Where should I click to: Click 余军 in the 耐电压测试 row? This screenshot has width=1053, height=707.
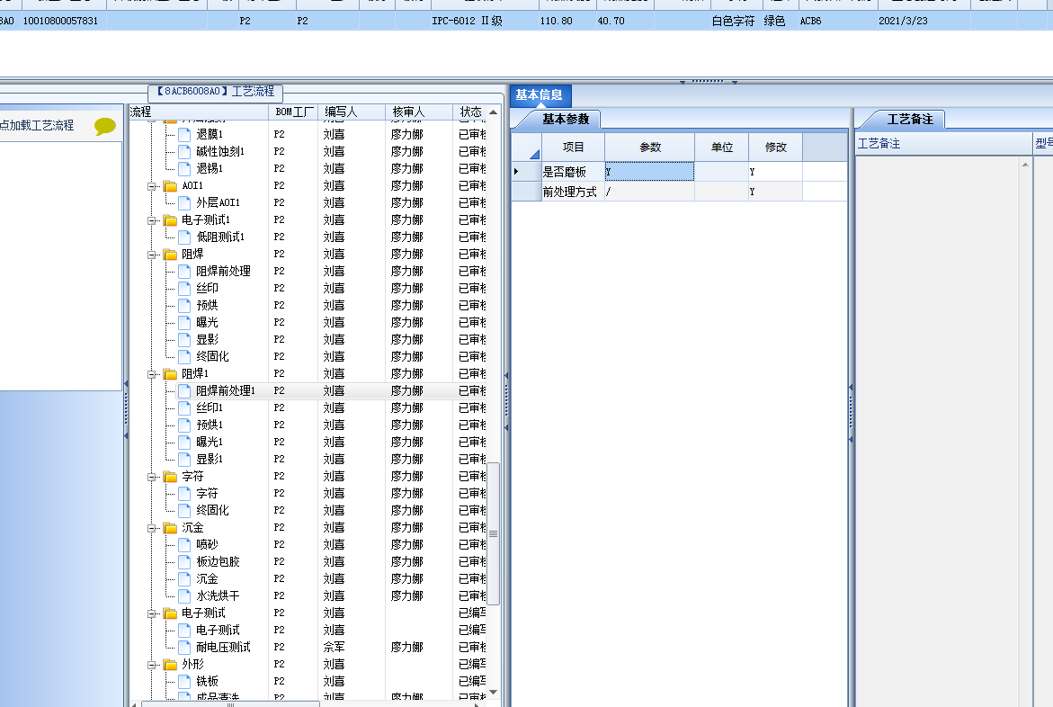[x=334, y=647]
